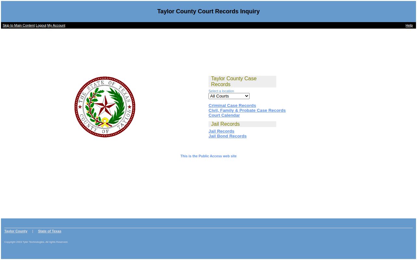Image resolution: width=417 pixels, height=260 pixels.
Task: Visit the State of Texas footer link
Action: tap(50, 231)
